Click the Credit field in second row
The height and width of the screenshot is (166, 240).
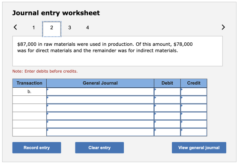click(194, 100)
